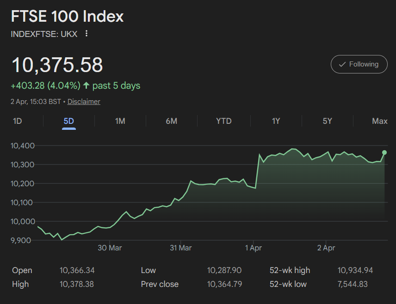Click the High value 10,378.38
This screenshot has width=396, height=304.
[x=76, y=284]
